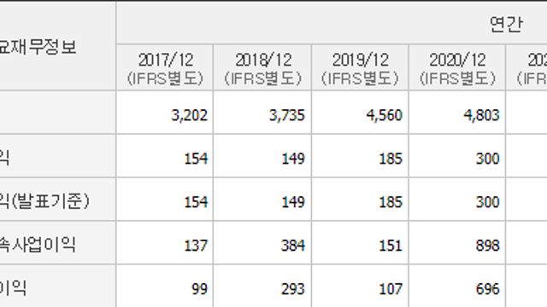Viewport: 547px width, 307px height.
Task: Click the 4,560 value for 2019
Action: click(384, 115)
